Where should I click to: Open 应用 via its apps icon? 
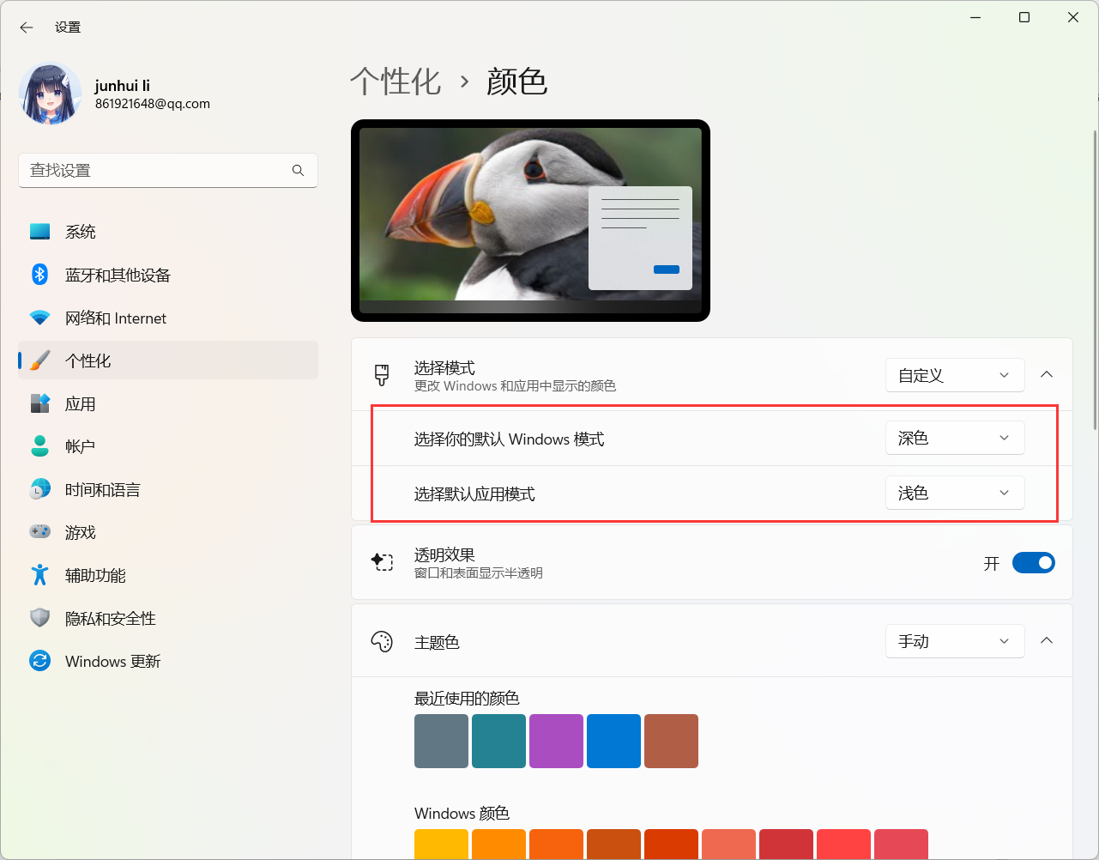point(40,403)
